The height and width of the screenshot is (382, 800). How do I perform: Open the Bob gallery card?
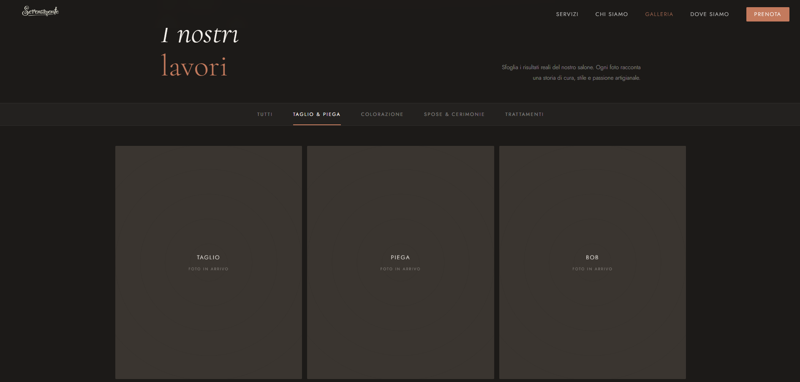(x=592, y=211)
